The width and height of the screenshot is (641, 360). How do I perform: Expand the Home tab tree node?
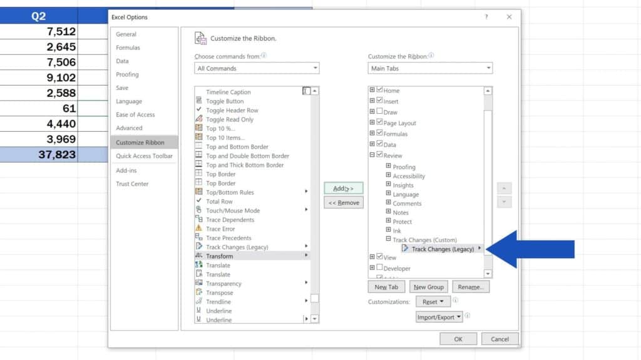click(372, 90)
